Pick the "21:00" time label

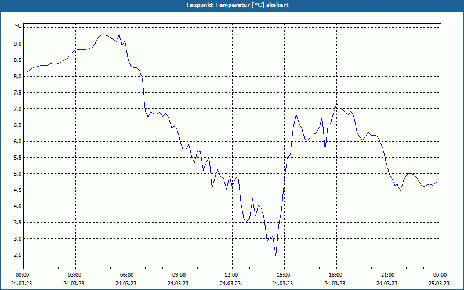click(x=387, y=275)
